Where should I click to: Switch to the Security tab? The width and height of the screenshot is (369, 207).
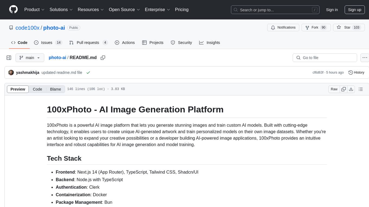tap(181, 43)
